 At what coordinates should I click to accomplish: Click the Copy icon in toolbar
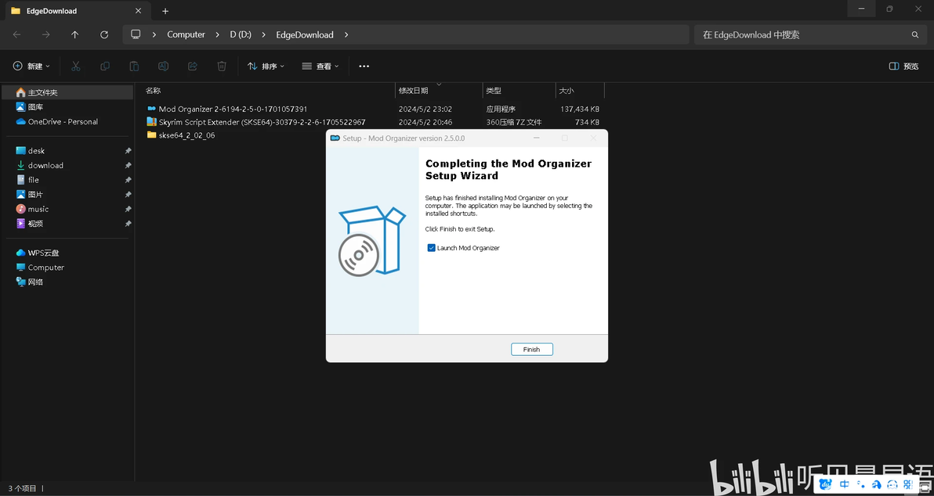(105, 66)
